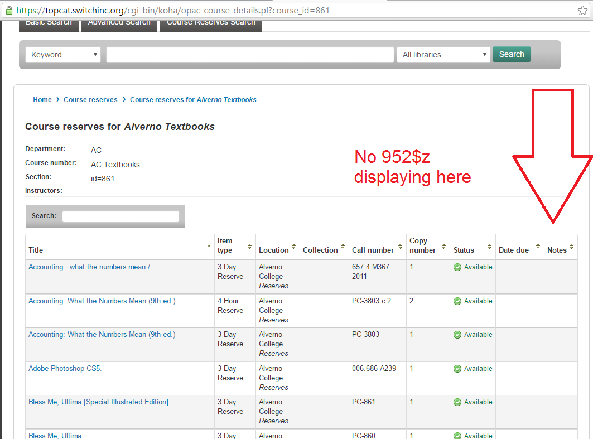Sort by Copy number column arrows
Screen dimensions: 593x439
point(443,246)
